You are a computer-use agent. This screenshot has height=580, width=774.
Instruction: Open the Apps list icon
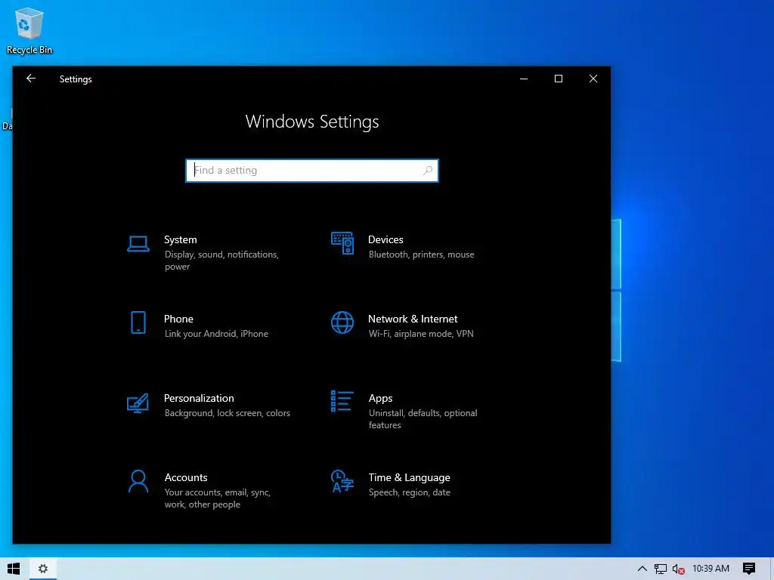click(x=342, y=401)
